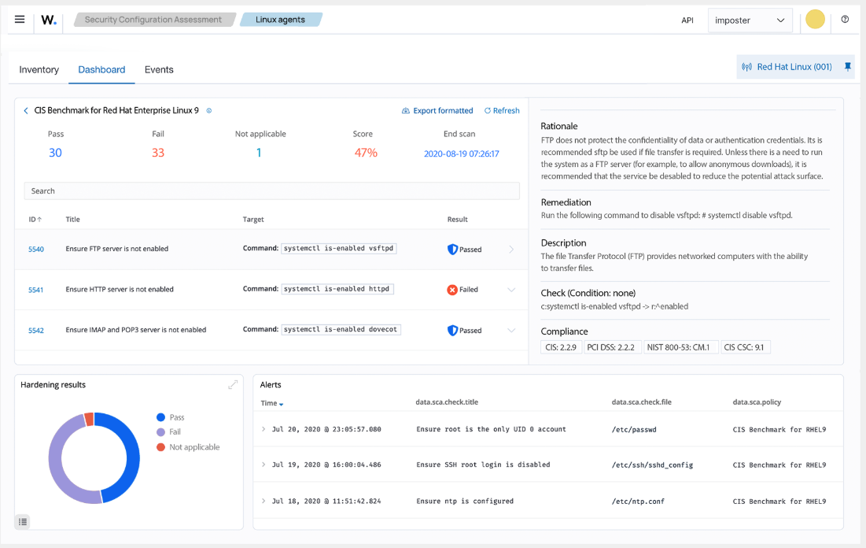Click the Wazuh W. logo

click(49, 20)
